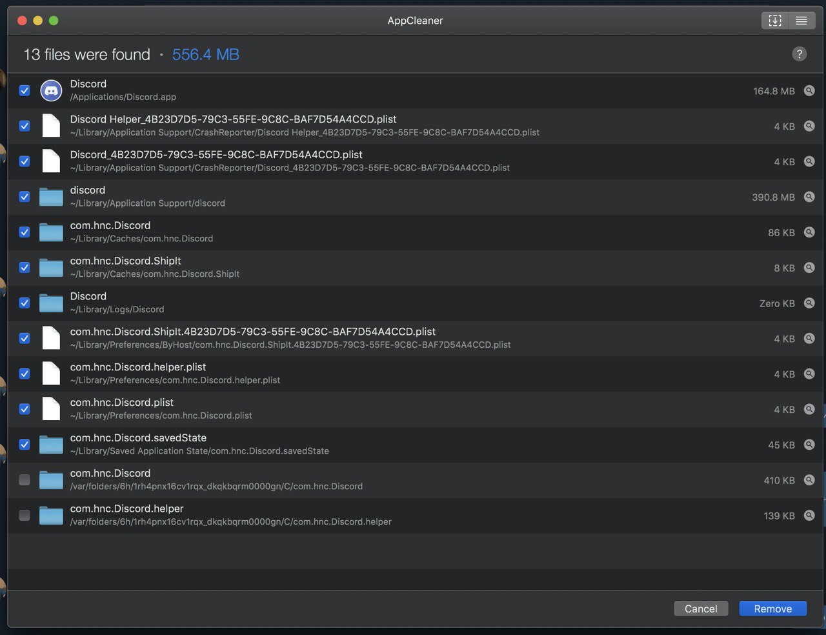Viewport: 826px width, 635px height.
Task: Uncheck Logs Discord folder checkbox
Action: point(25,303)
